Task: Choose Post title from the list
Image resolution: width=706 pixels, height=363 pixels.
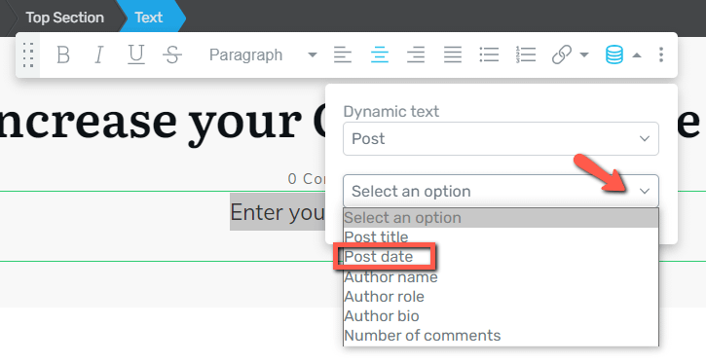Action: pyautogui.click(x=501, y=237)
